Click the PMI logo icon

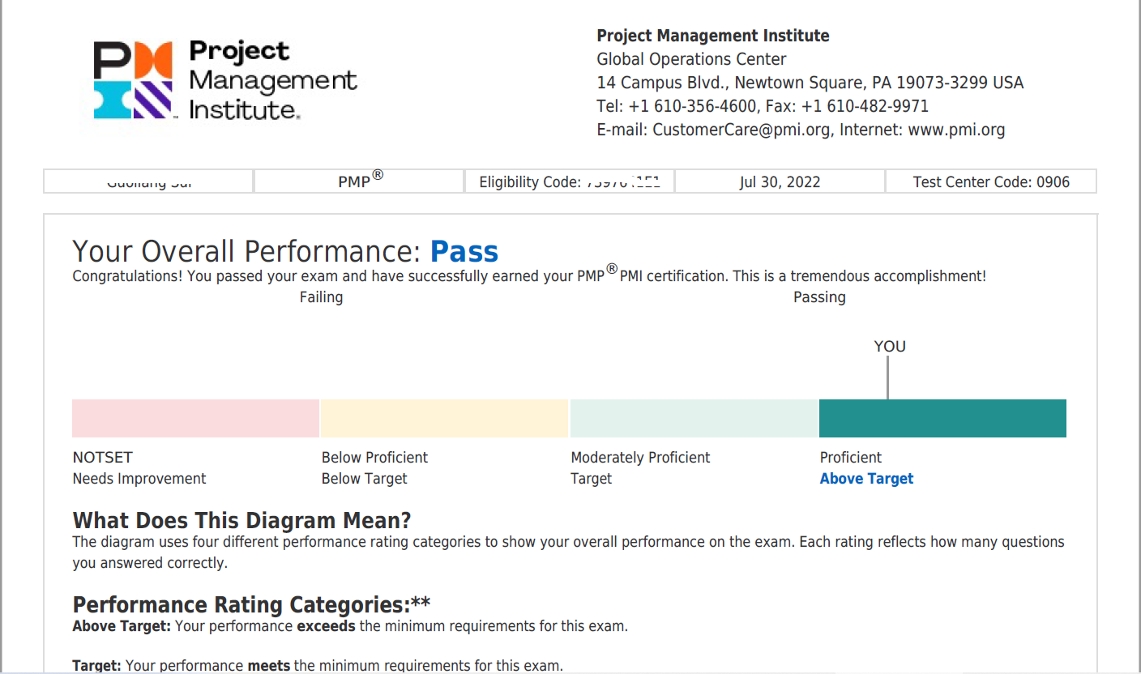[133, 80]
